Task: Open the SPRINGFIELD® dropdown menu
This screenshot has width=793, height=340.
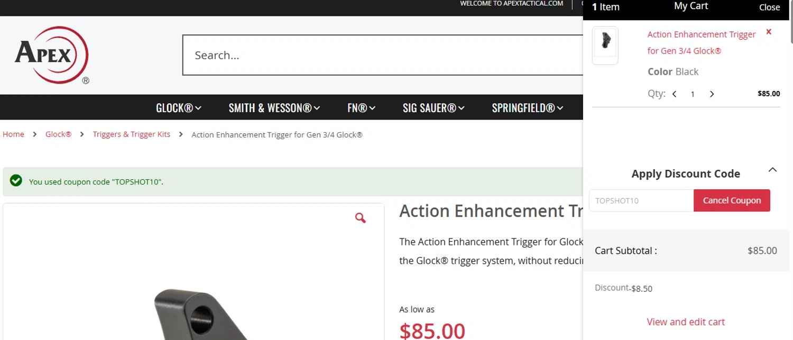Action: pyautogui.click(x=528, y=108)
